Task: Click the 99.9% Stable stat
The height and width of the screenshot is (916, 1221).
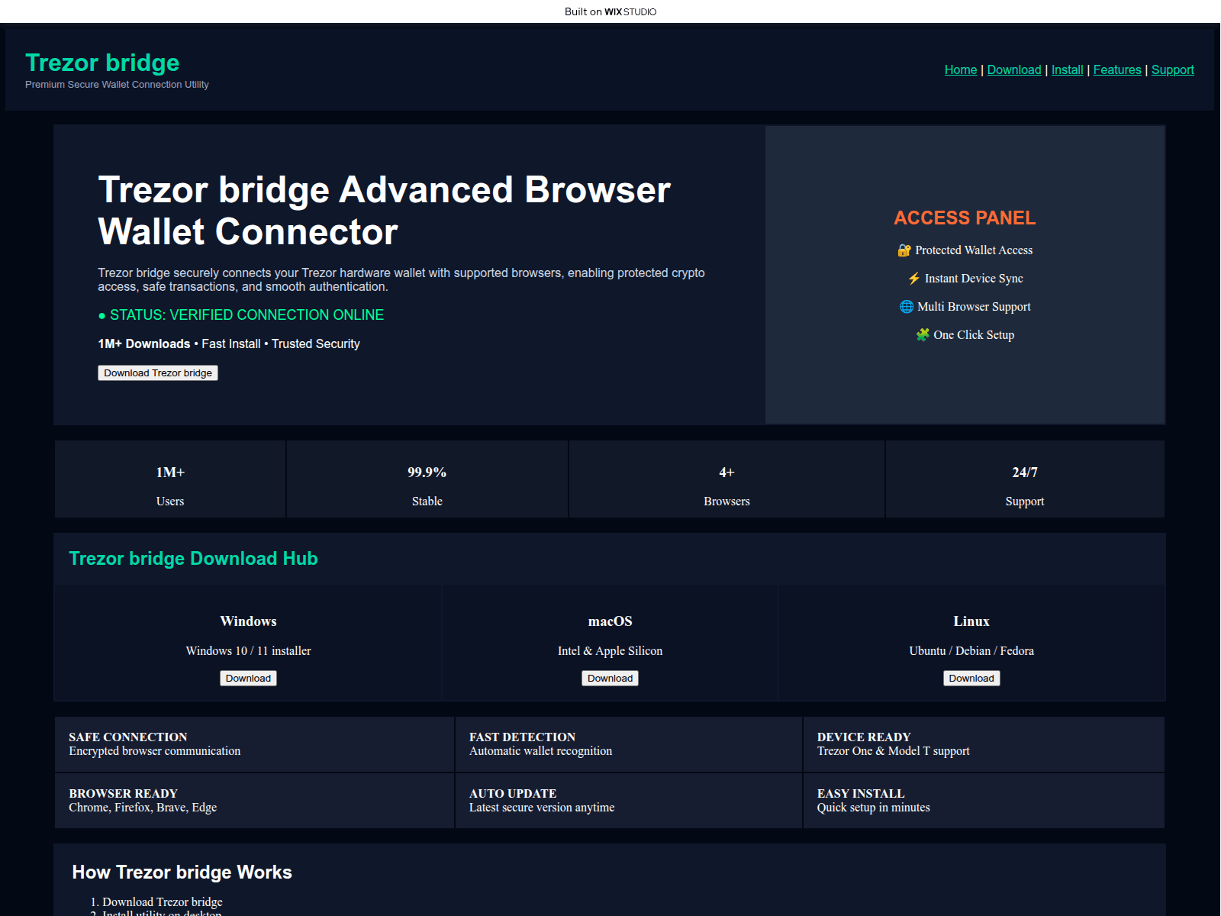Action: pos(427,479)
